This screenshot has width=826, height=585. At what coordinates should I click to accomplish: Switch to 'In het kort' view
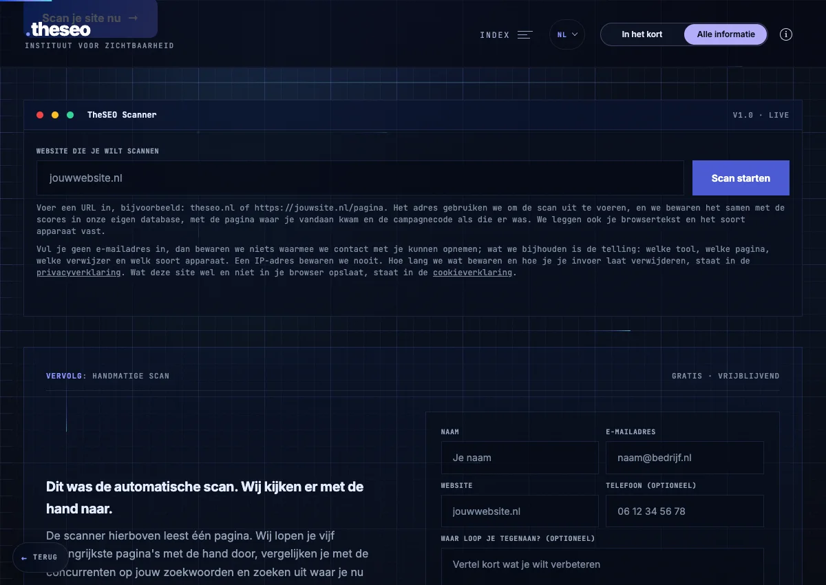(x=642, y=34)
